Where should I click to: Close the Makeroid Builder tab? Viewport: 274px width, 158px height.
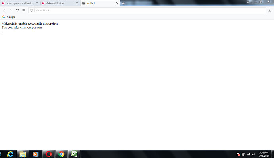[x=77, y=3]
